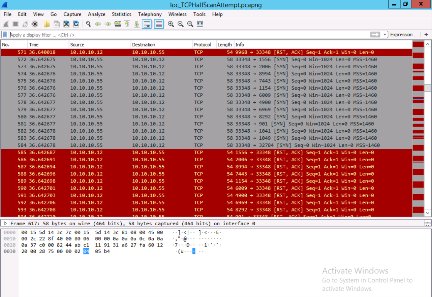
Task: Go back in packet history
Action: pyautogui.click(x=98, y=24)
